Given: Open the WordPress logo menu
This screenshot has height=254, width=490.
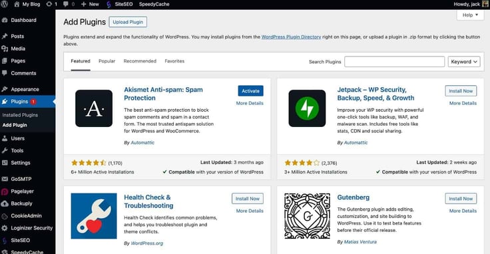Looking at the screenshot, I should [x=5, y=4].
